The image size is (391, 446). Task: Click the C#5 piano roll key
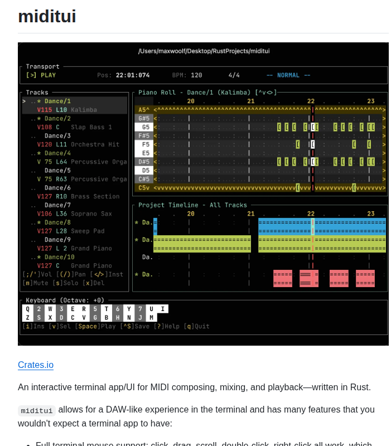[x=144, y=179]
